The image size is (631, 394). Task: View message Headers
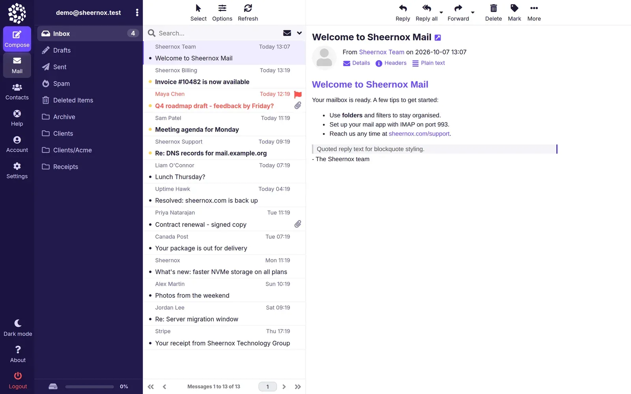coord(391,63)
